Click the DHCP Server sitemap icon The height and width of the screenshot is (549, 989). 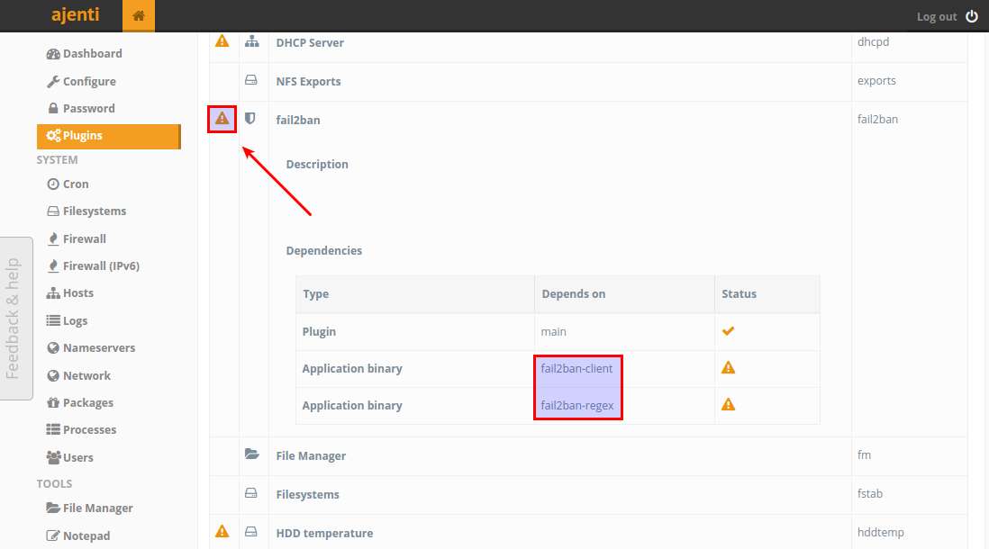(251, 41)
